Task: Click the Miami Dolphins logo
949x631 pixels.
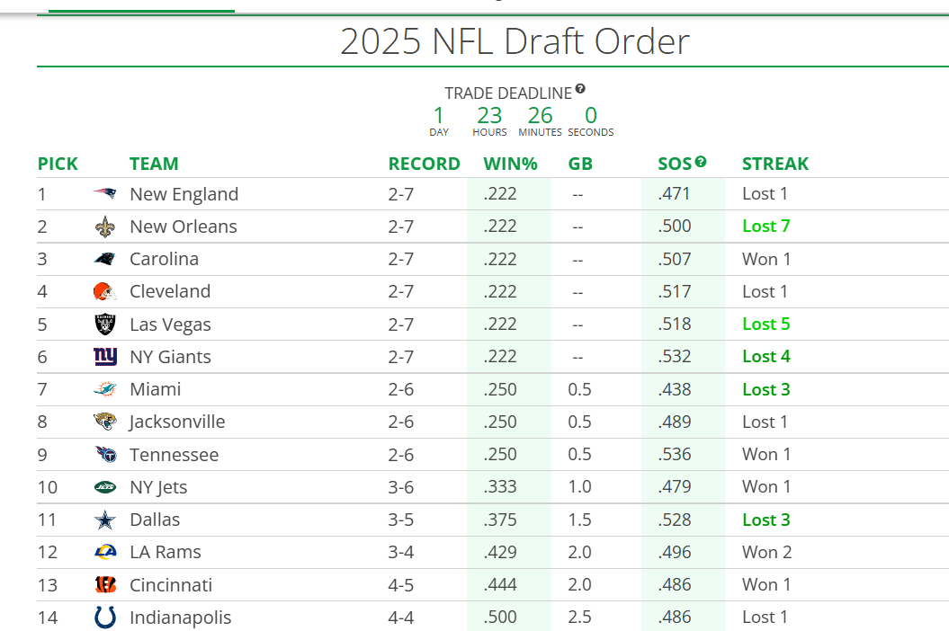Action: 105,389
